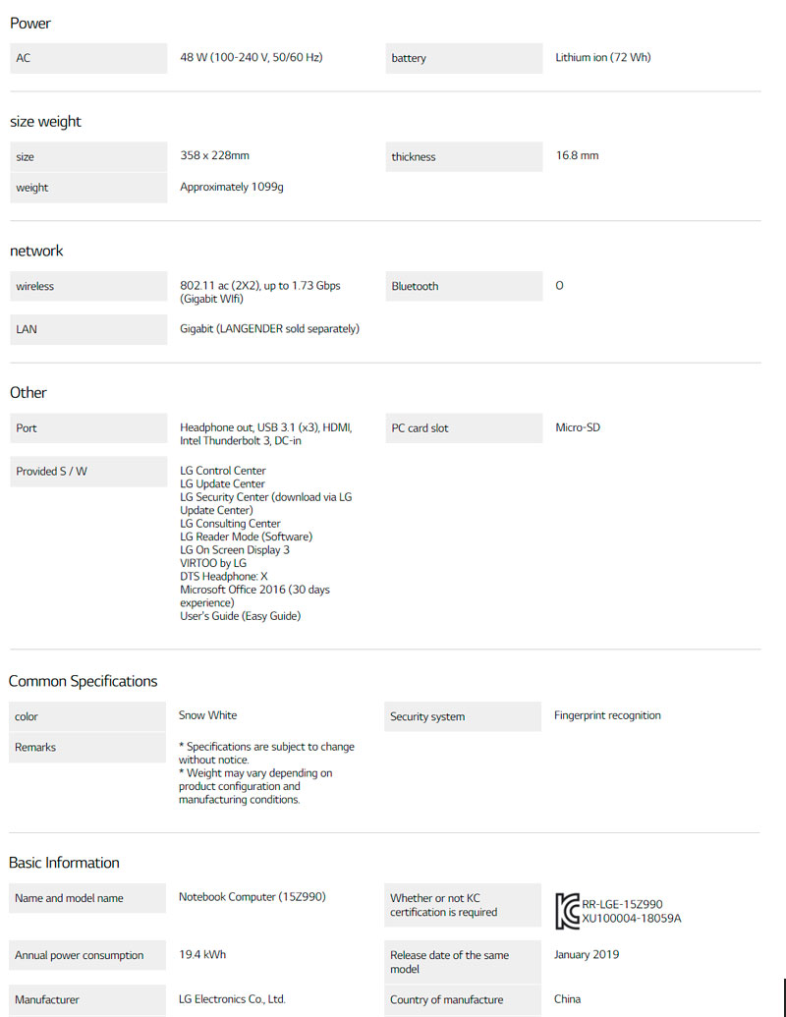Click the 'Snow White' color value
The image size is (786, 1017).
point(207,715)
